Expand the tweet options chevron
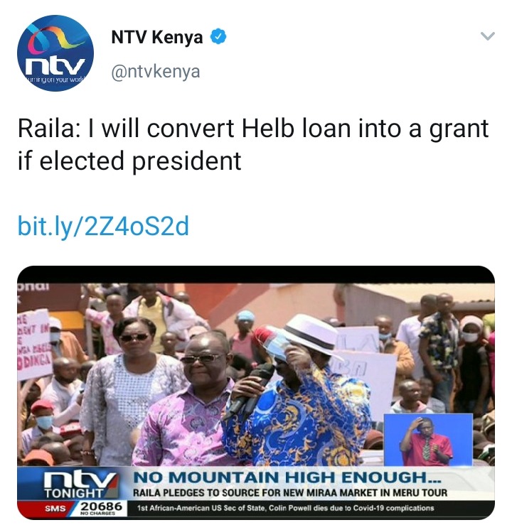 point(487,36)
